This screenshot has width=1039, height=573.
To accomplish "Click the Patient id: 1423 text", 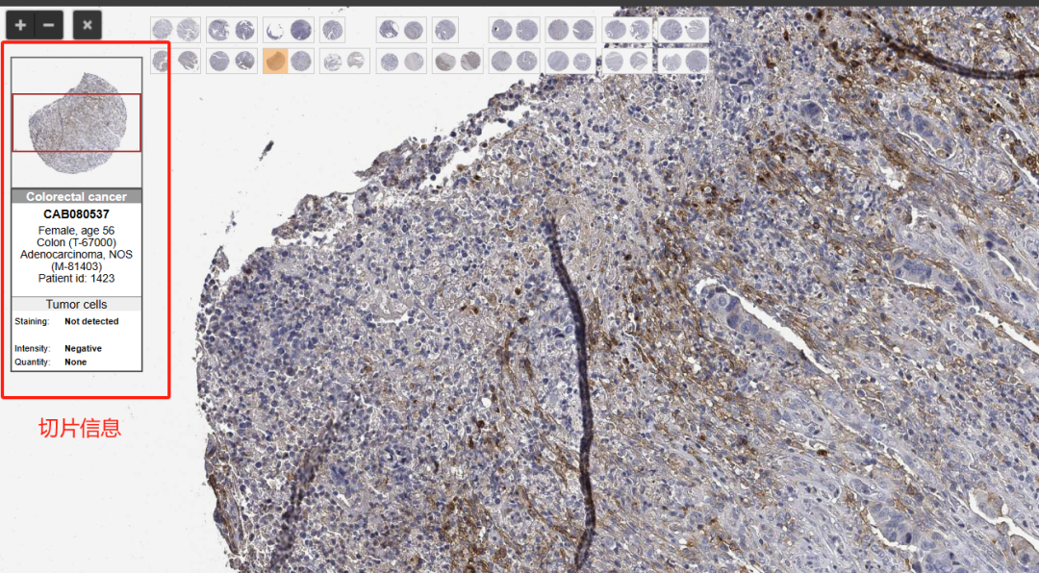I will pyautogui.click(x=76, y=278).
